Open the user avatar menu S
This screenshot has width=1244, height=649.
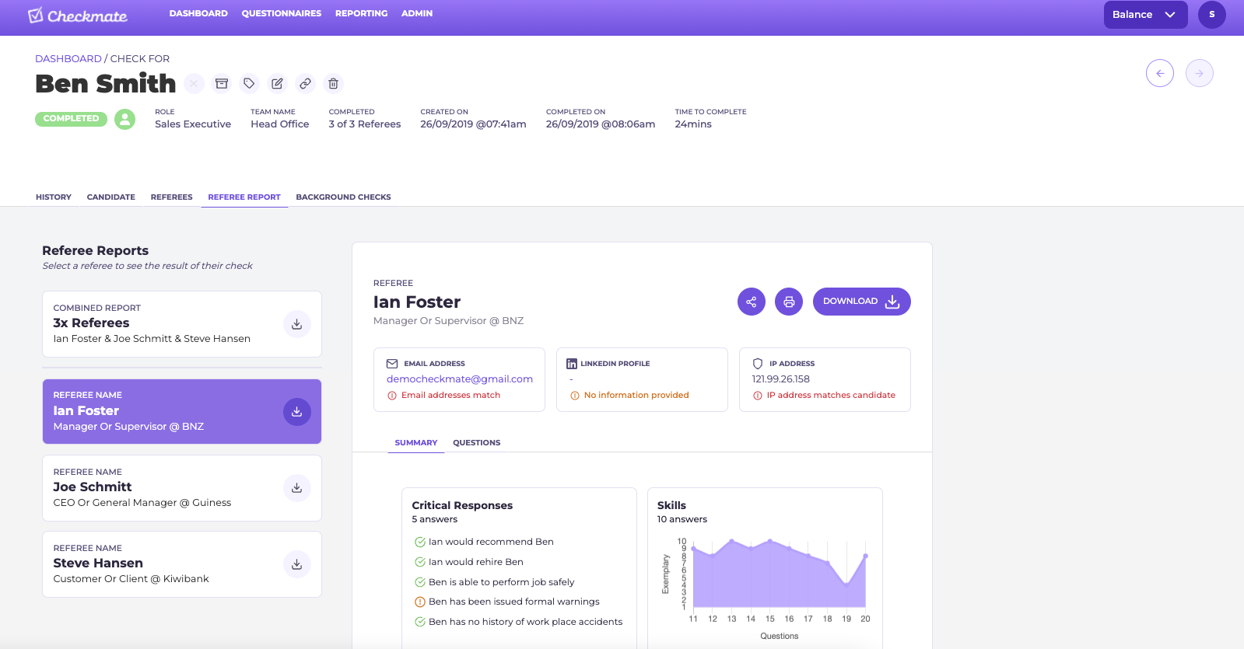point(1212,15)
